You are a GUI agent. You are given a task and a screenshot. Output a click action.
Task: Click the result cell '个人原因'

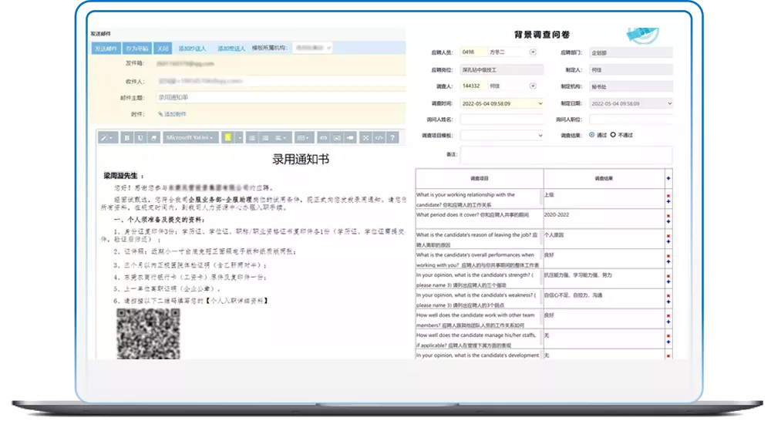[604, 239]
